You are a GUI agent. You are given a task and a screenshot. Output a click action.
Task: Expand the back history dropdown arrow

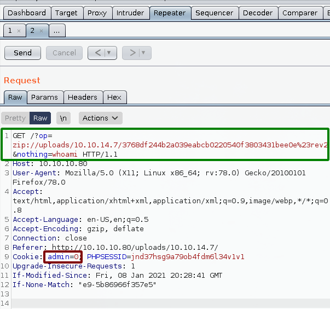[109, 53]
